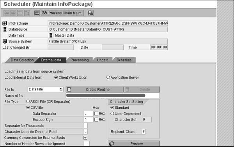234x147 pixels.
Task: Click the Character Set value field
Action: click(147, 119)
